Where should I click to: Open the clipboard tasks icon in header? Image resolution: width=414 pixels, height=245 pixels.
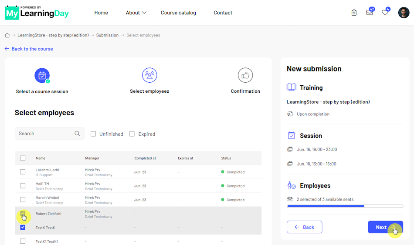[354, 12]
